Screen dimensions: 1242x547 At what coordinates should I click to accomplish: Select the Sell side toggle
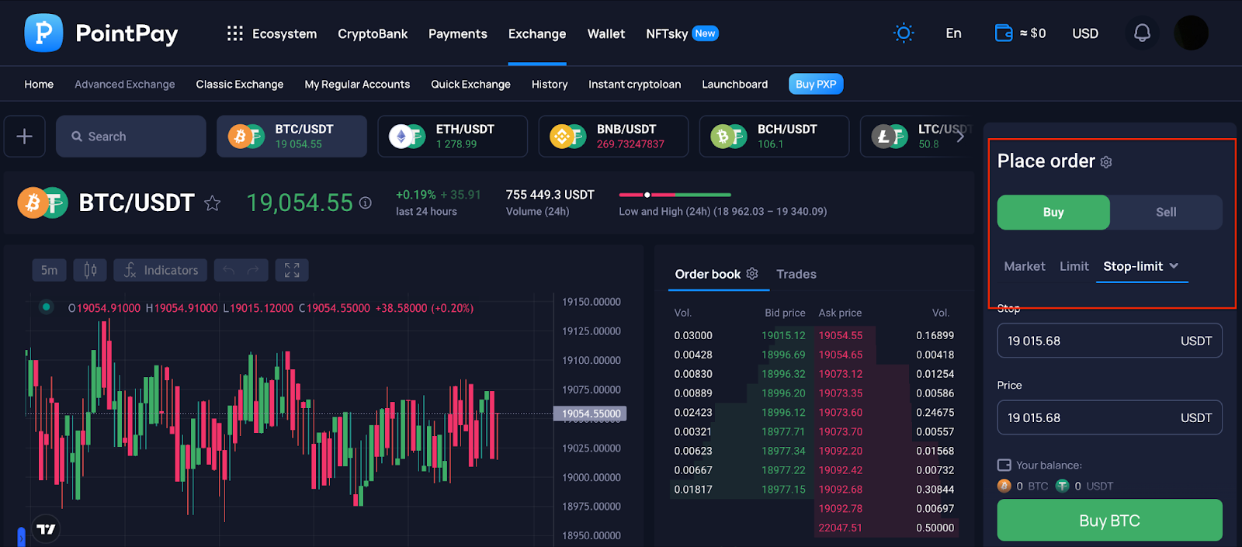[x=1166, y=212]
